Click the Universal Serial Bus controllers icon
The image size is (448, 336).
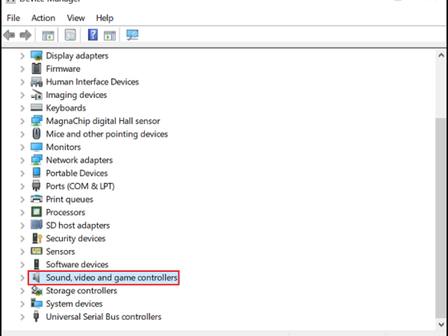[37, 317]
